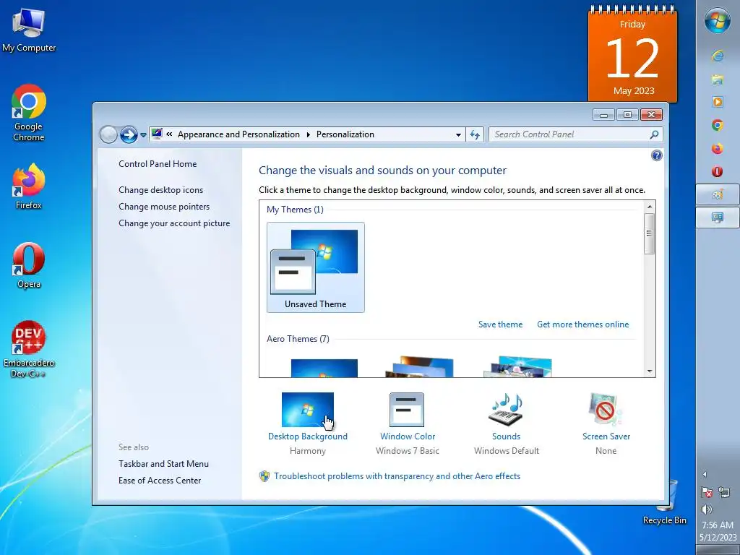This screenshot has height=555, width=740.
Task: Open the Recycle Bin icon
Action: (x=665, y=502)
